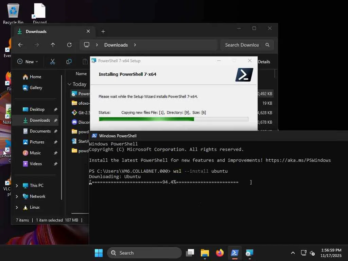Click Downloads breadcrumb in address bar
The width and height of the screenshot is (348, 261).
(116, 45)
